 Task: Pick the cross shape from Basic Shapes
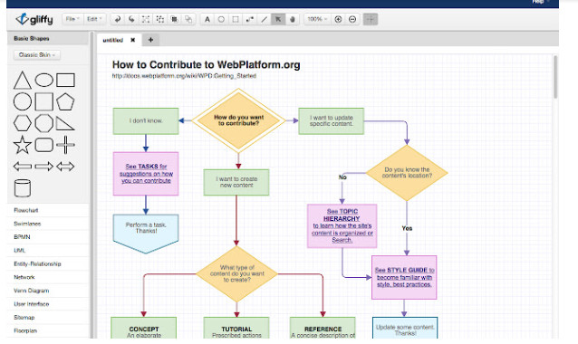(x=65, y=144)
